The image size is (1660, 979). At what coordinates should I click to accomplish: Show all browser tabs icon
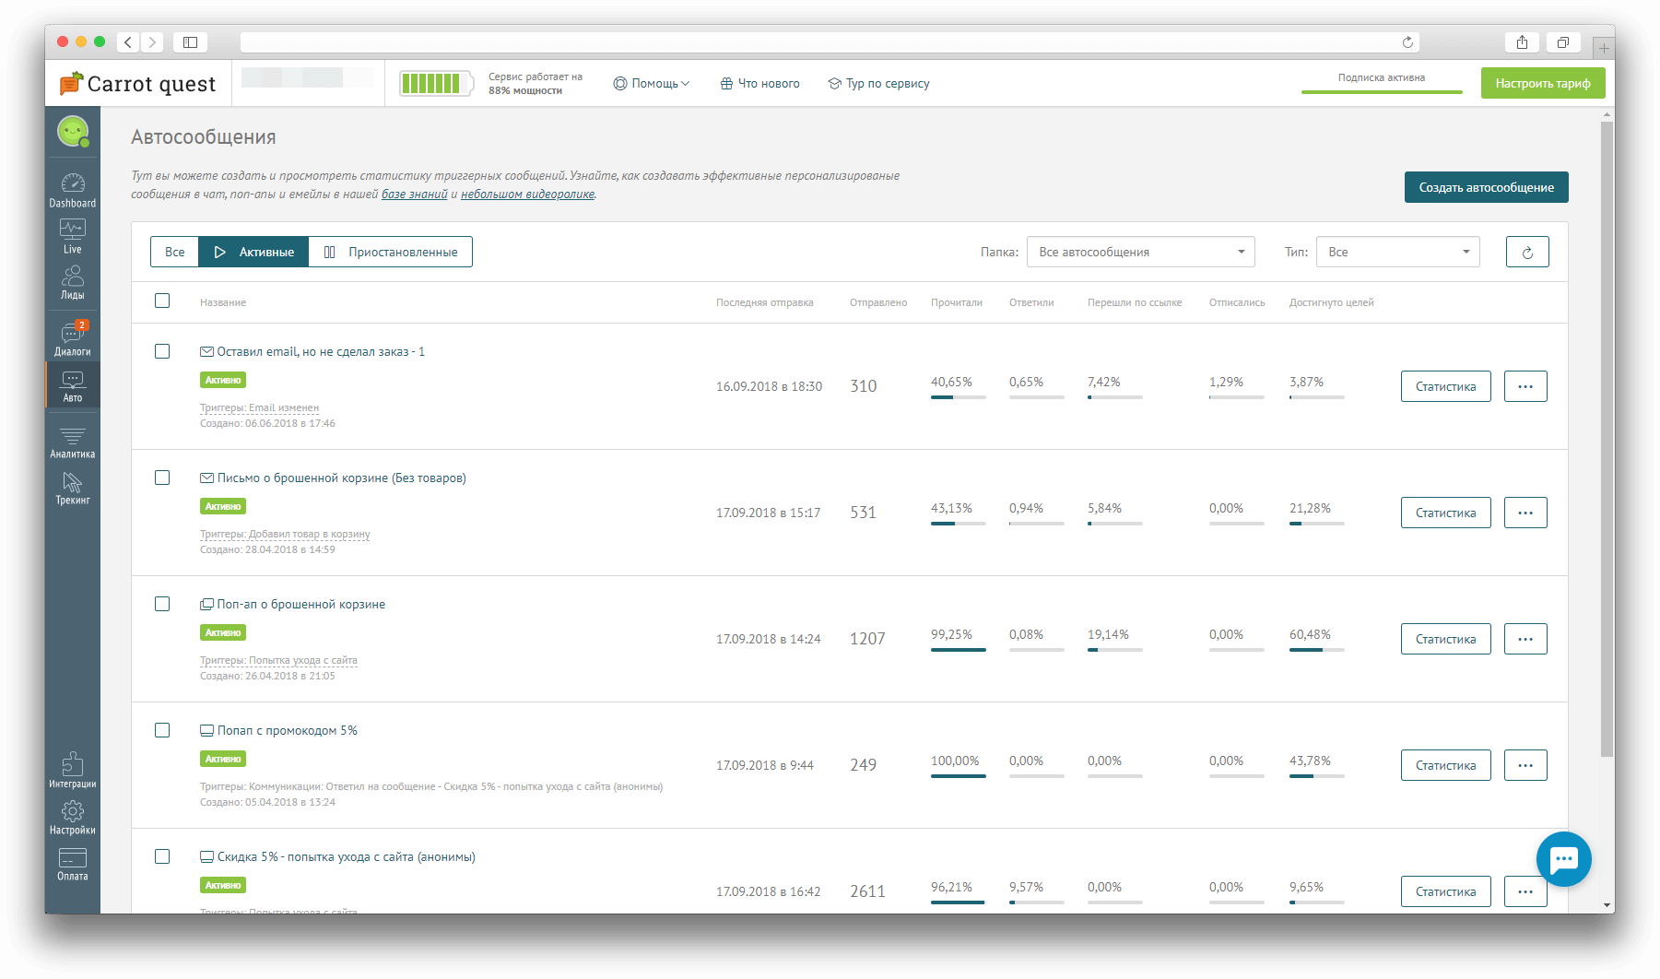pos(1563,41)
